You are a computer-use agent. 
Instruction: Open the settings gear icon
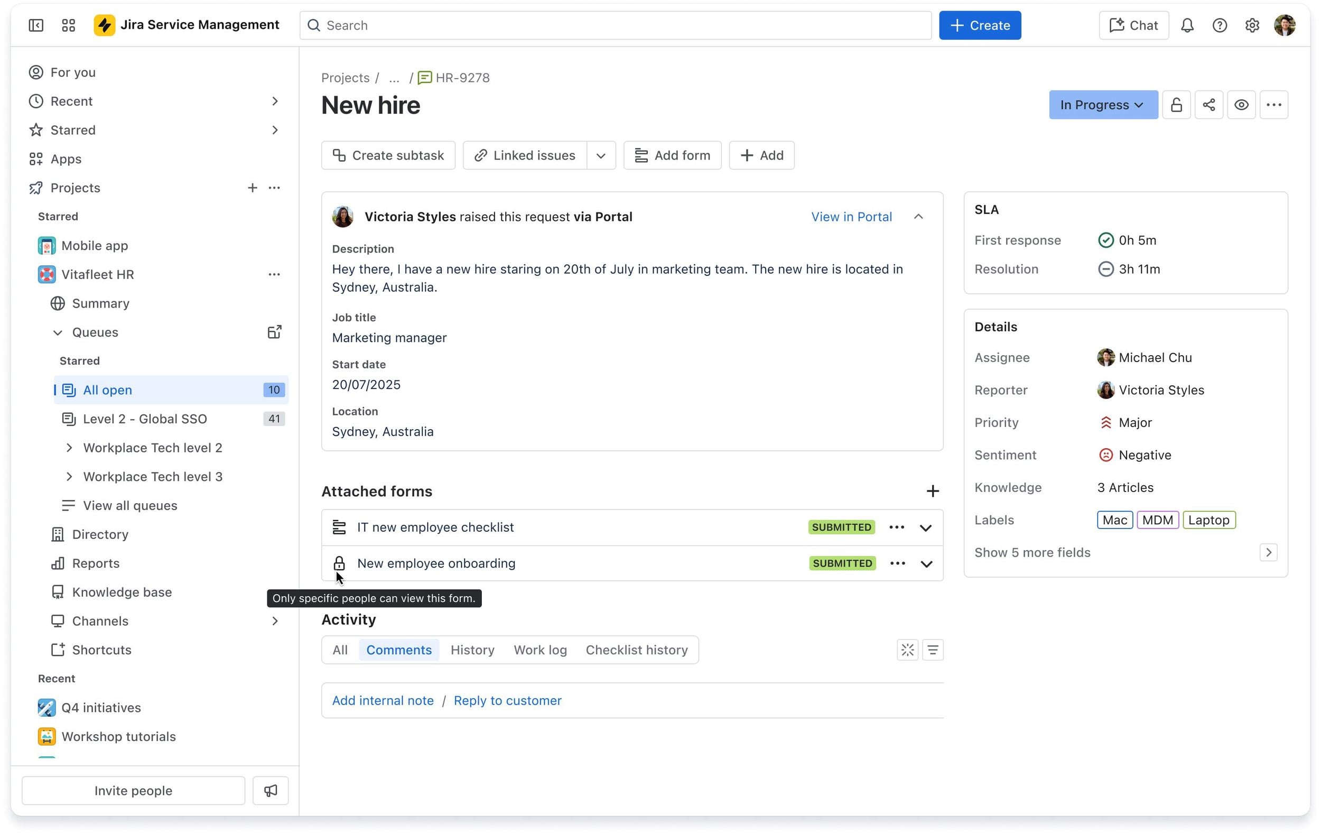pyautogui.click(x=1252, y=25)
